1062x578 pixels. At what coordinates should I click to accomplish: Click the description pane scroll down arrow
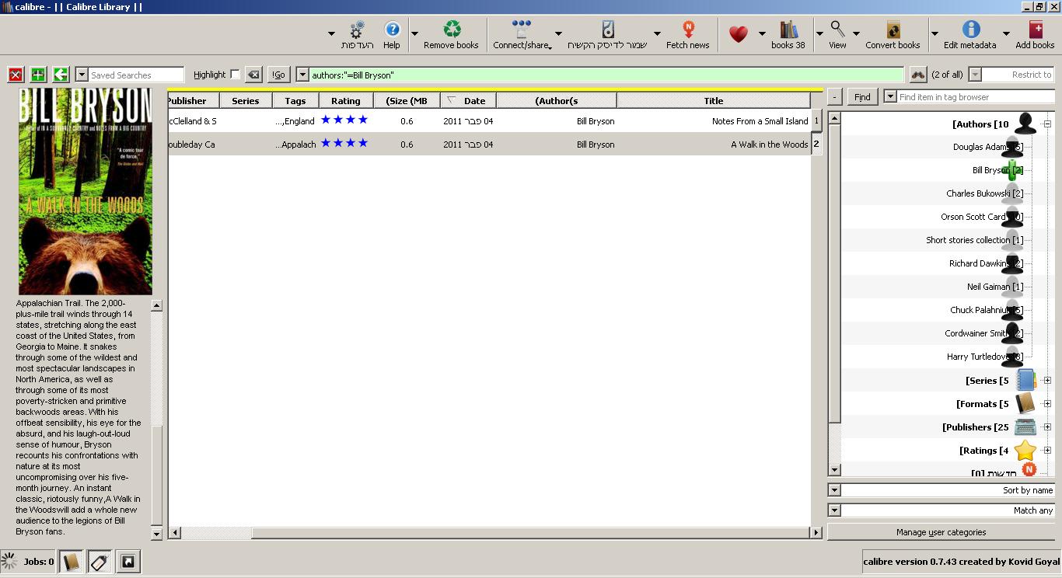coord(156,534)
